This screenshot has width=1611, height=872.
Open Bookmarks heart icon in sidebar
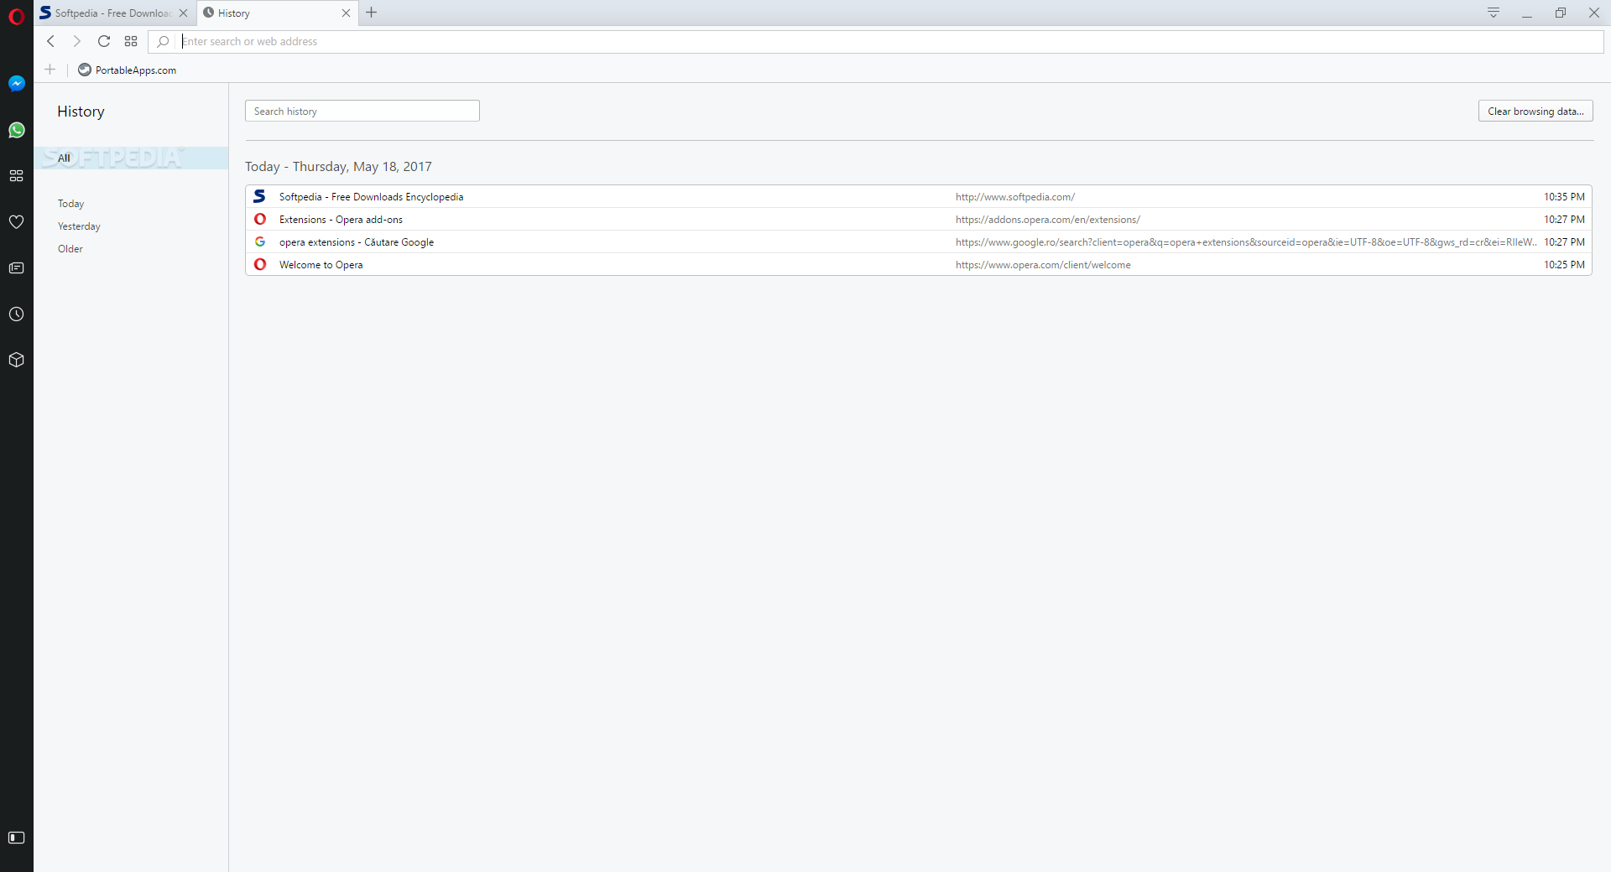click(16, 222)
